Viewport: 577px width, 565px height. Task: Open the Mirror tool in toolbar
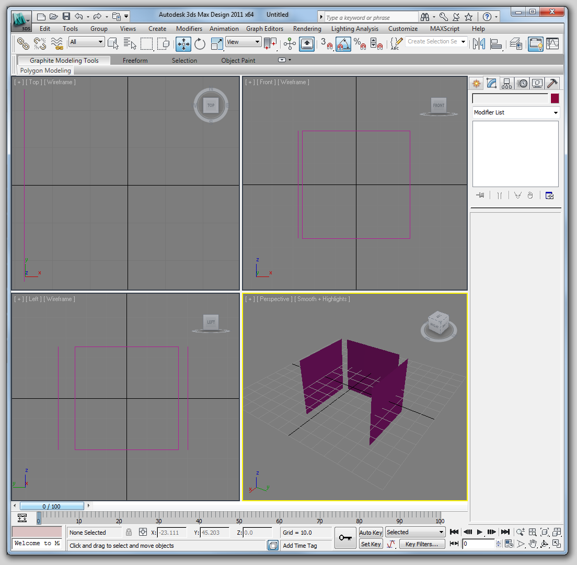click(479, 44)
